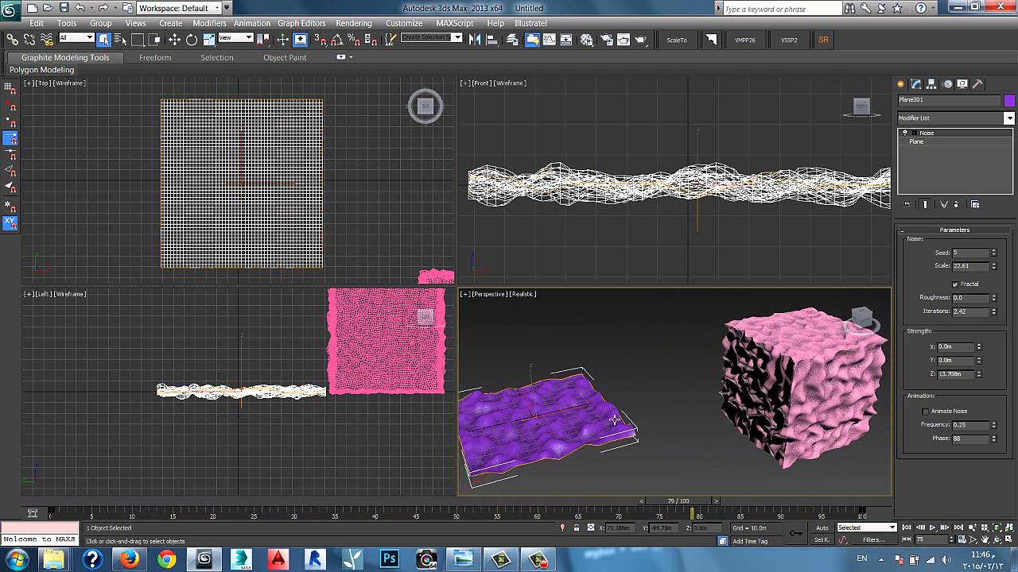Toggle the 3D Snaps tool

point(320,39)
